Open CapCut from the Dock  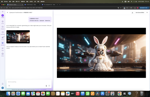[124, 94]
